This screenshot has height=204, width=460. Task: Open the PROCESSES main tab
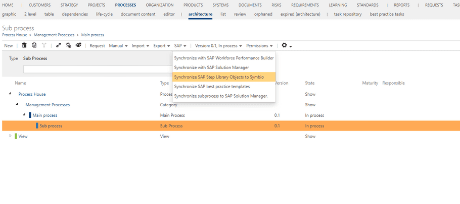(125, 5)
